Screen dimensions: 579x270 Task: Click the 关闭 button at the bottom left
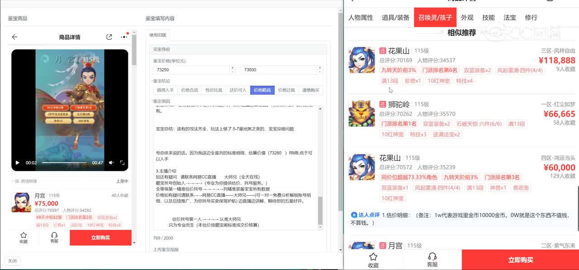coord(12,261)
